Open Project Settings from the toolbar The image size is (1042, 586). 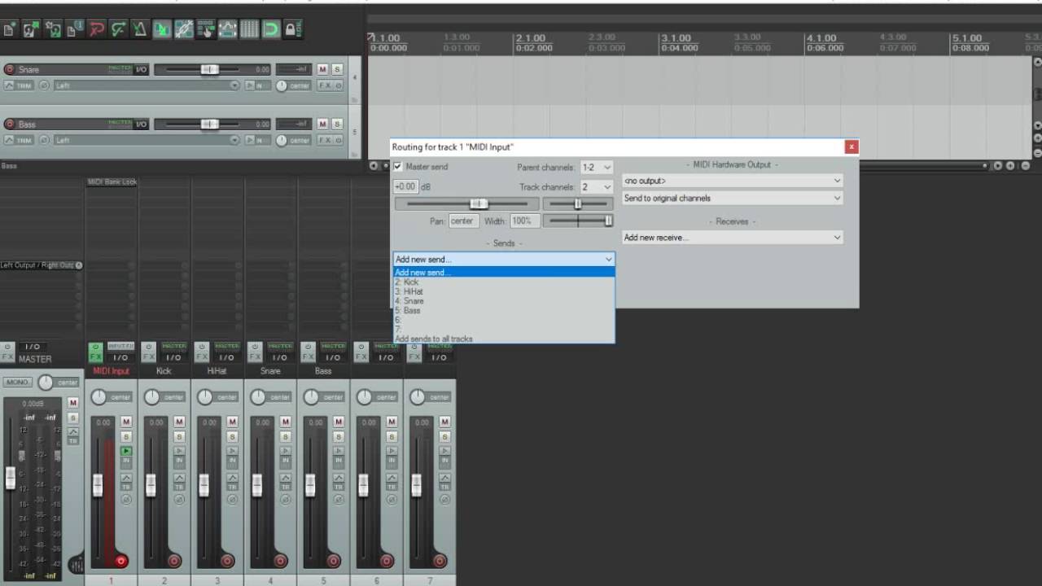pyautogui.click(x=75, y=30)
